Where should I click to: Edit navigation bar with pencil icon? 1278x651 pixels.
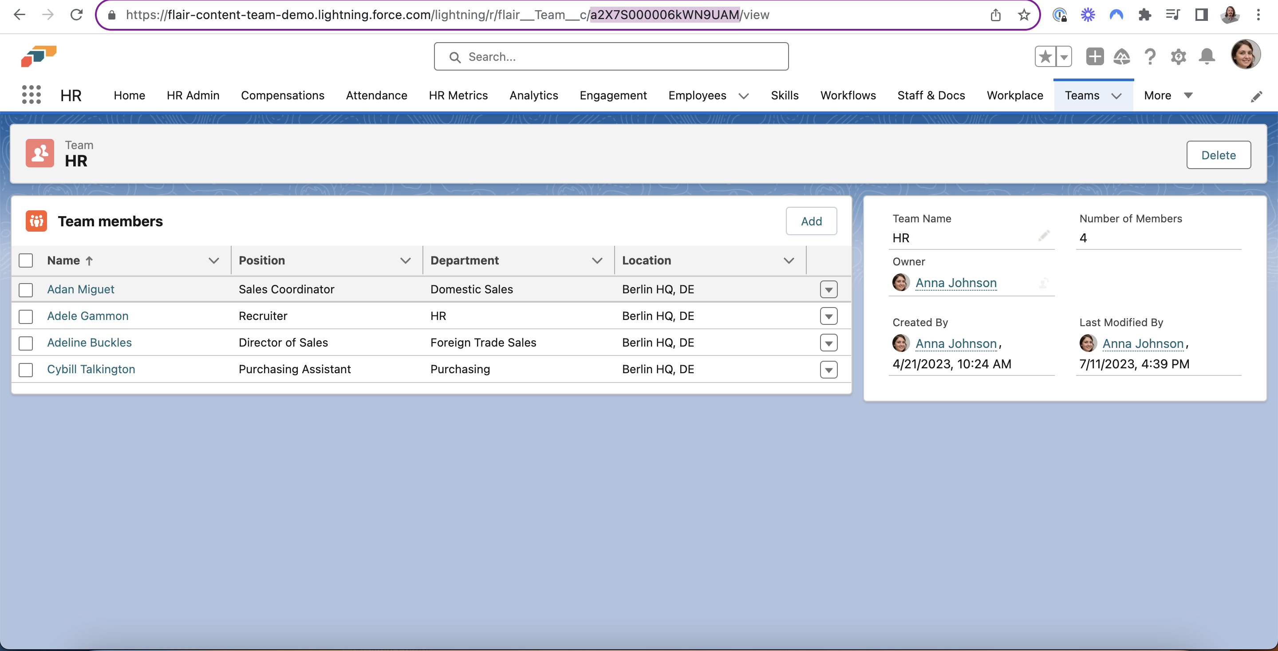[1256, 96]
